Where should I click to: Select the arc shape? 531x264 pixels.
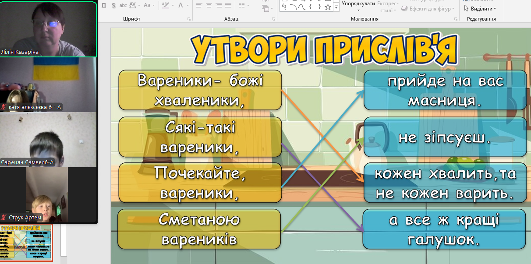pos(293,7)
